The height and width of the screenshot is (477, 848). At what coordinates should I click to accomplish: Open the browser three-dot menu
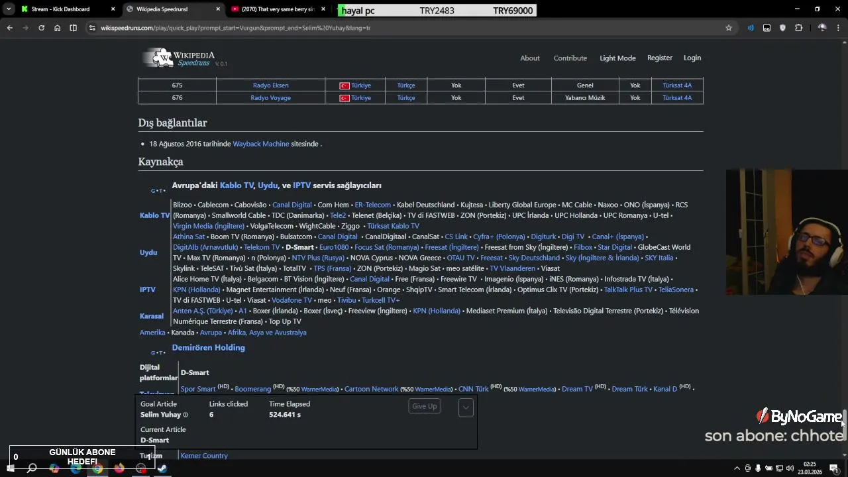(x=839, y=28)
